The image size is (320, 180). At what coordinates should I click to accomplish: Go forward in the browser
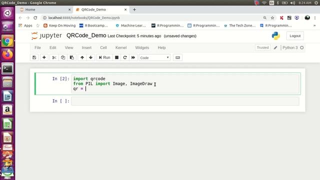click(x=28, y=18)
